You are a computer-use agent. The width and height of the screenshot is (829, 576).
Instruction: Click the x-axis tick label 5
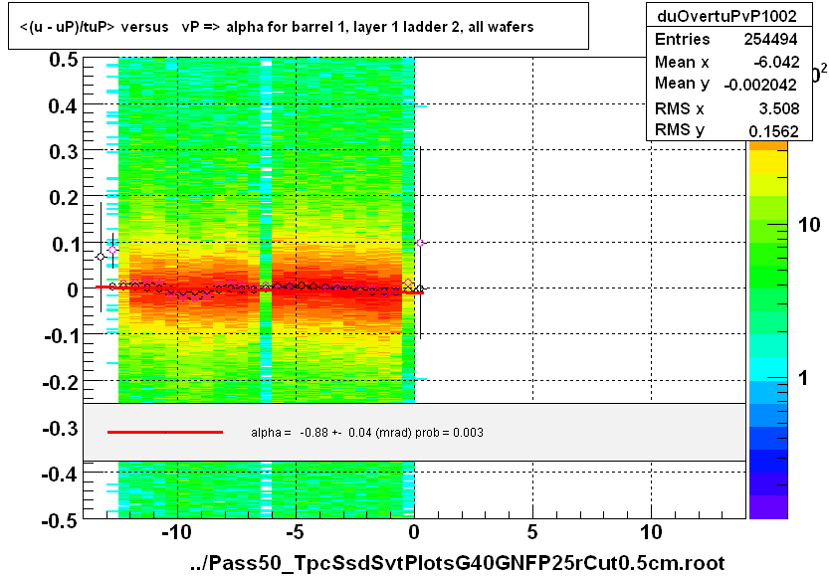point(532,532)
